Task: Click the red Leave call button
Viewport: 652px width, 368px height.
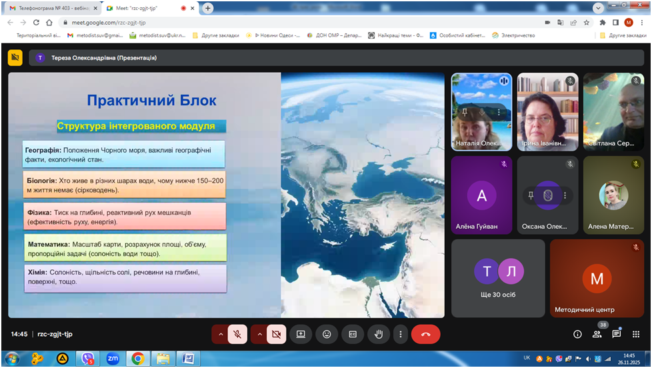Action: coord(425,334)
